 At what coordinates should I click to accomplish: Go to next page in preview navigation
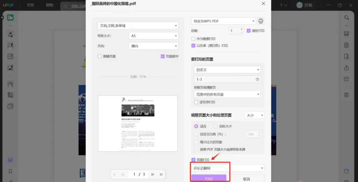coord(152,174)
